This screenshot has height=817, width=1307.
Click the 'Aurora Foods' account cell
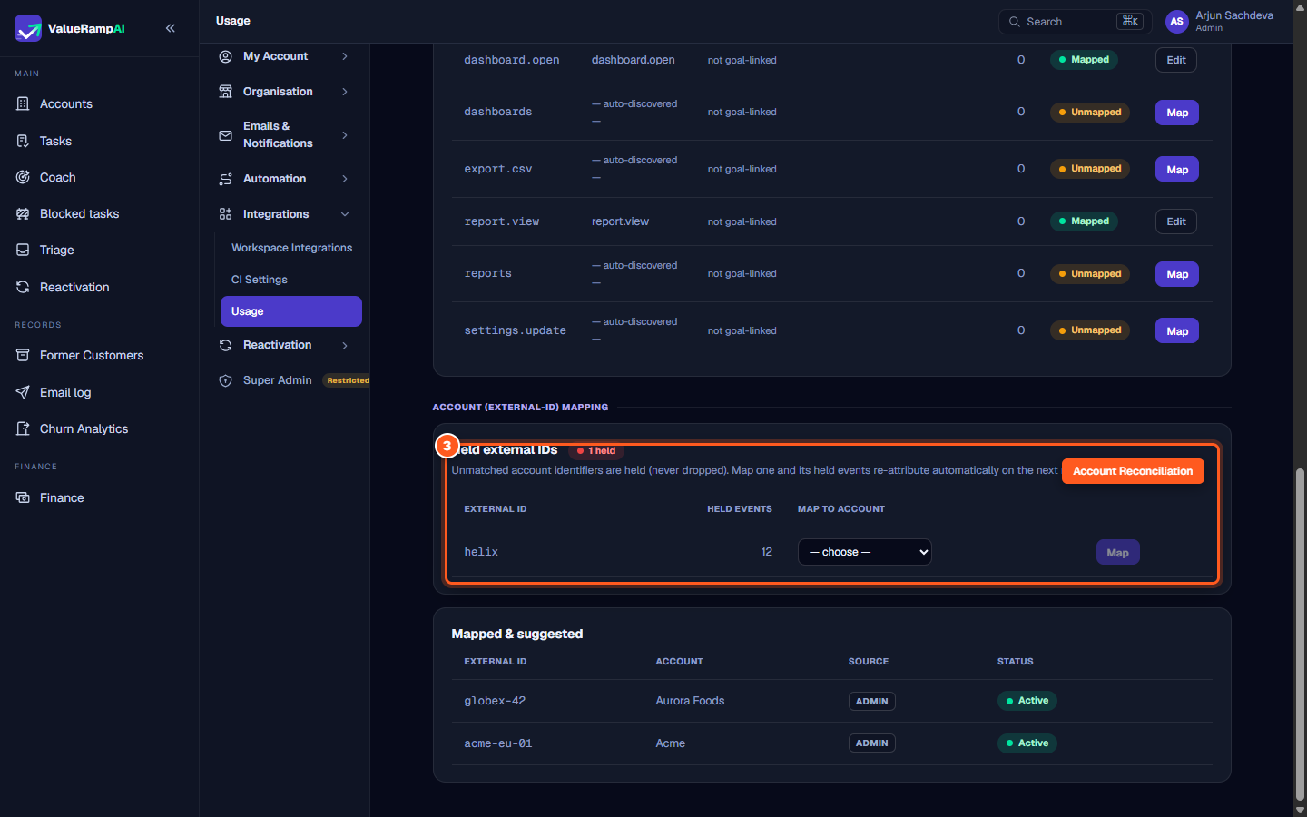pyautogui.click(x=690, y=701)
